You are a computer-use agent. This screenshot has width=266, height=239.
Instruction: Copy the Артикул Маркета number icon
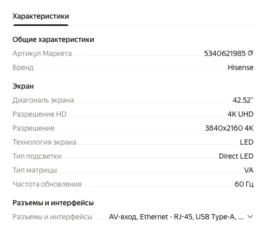click(x=250, y=53)
